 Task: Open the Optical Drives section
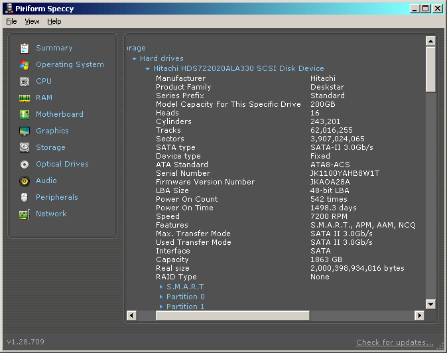coord(62,164)
